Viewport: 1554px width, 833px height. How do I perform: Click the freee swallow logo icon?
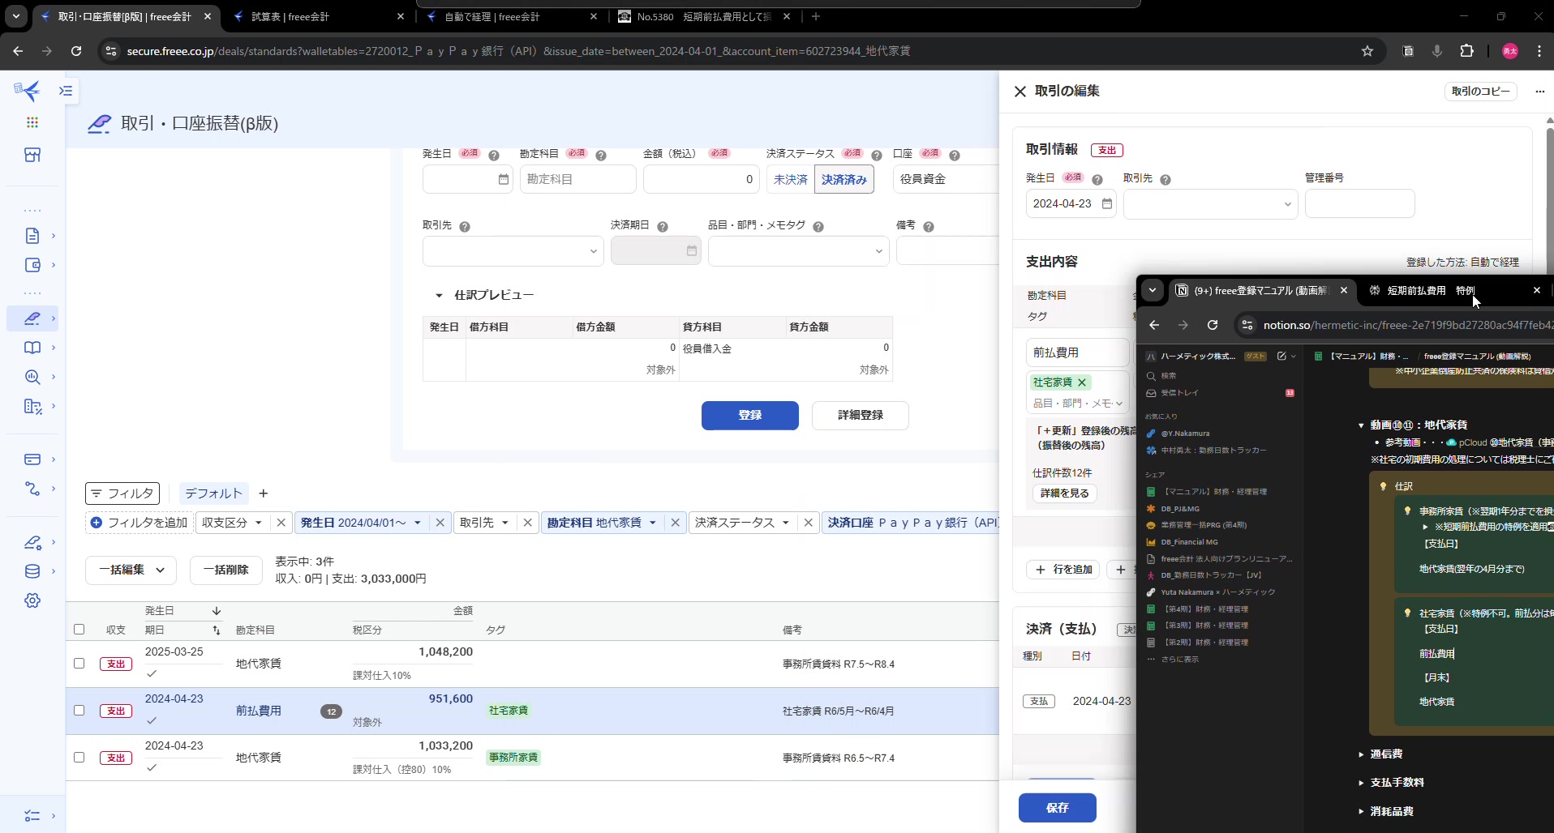(x=28, y=91)
